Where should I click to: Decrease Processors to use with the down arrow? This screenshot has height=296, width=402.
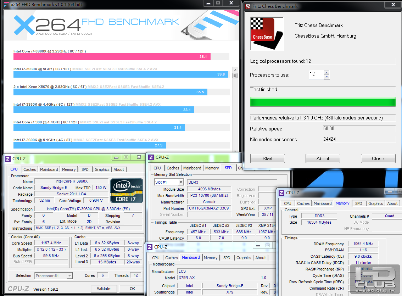[326, 77]
